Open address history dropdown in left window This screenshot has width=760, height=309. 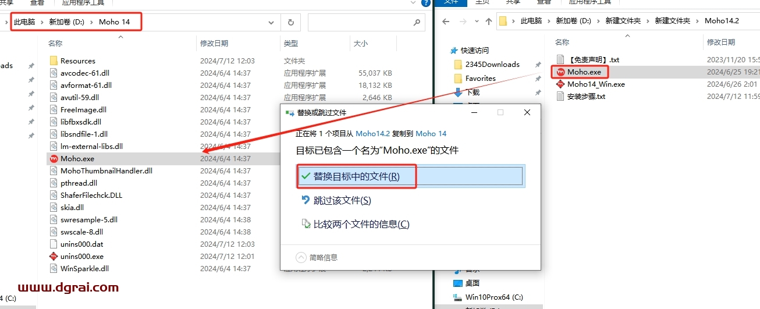271,22
